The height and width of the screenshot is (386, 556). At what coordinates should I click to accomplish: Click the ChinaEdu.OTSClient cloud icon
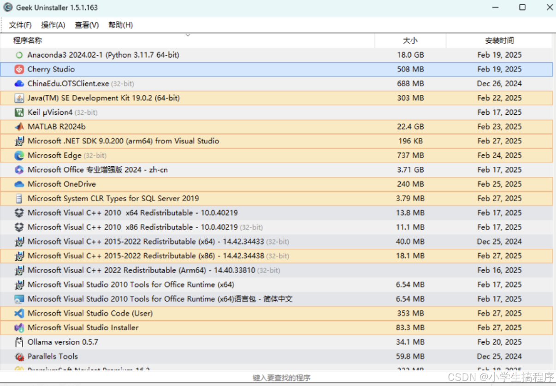pyautogui.click(x=19, y=84)
